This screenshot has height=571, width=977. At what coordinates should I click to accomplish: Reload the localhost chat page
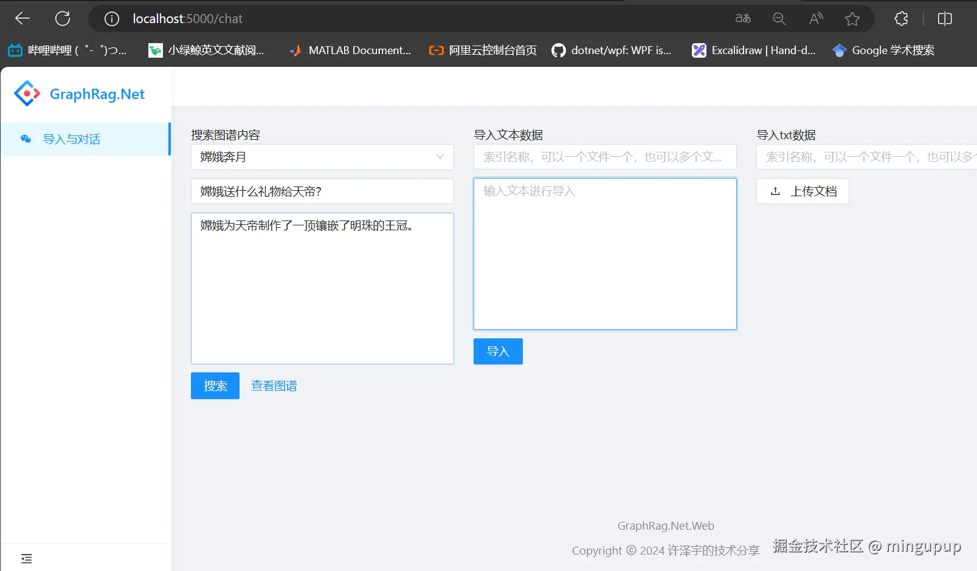pos(63,19)
